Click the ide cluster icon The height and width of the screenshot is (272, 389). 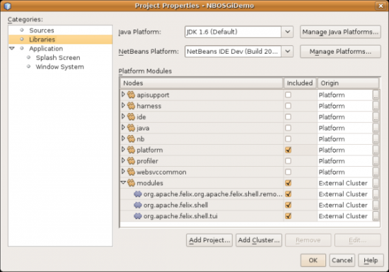point(131,117)
